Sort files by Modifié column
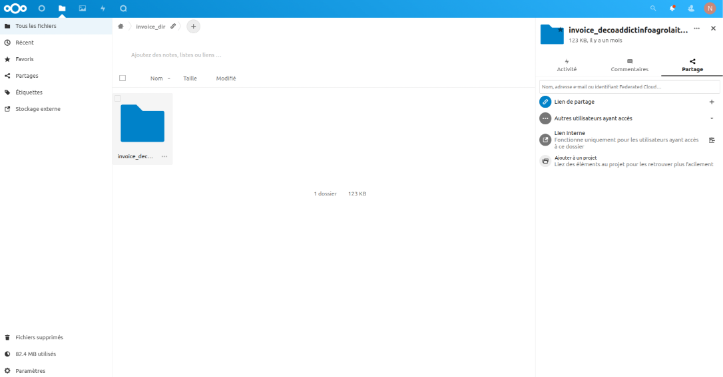Image resolution: width=723 pixels, height=377 pixels. click(x=226, y=78)
